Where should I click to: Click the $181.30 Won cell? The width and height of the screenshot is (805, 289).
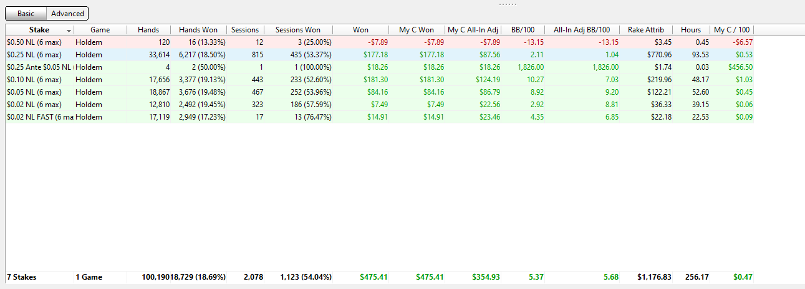click(360, 80)
